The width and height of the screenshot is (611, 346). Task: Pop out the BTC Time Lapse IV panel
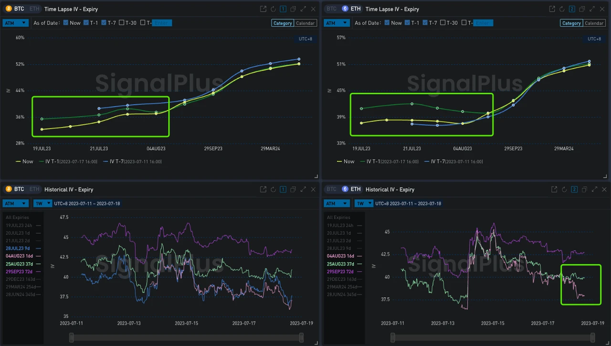point(263,9)
